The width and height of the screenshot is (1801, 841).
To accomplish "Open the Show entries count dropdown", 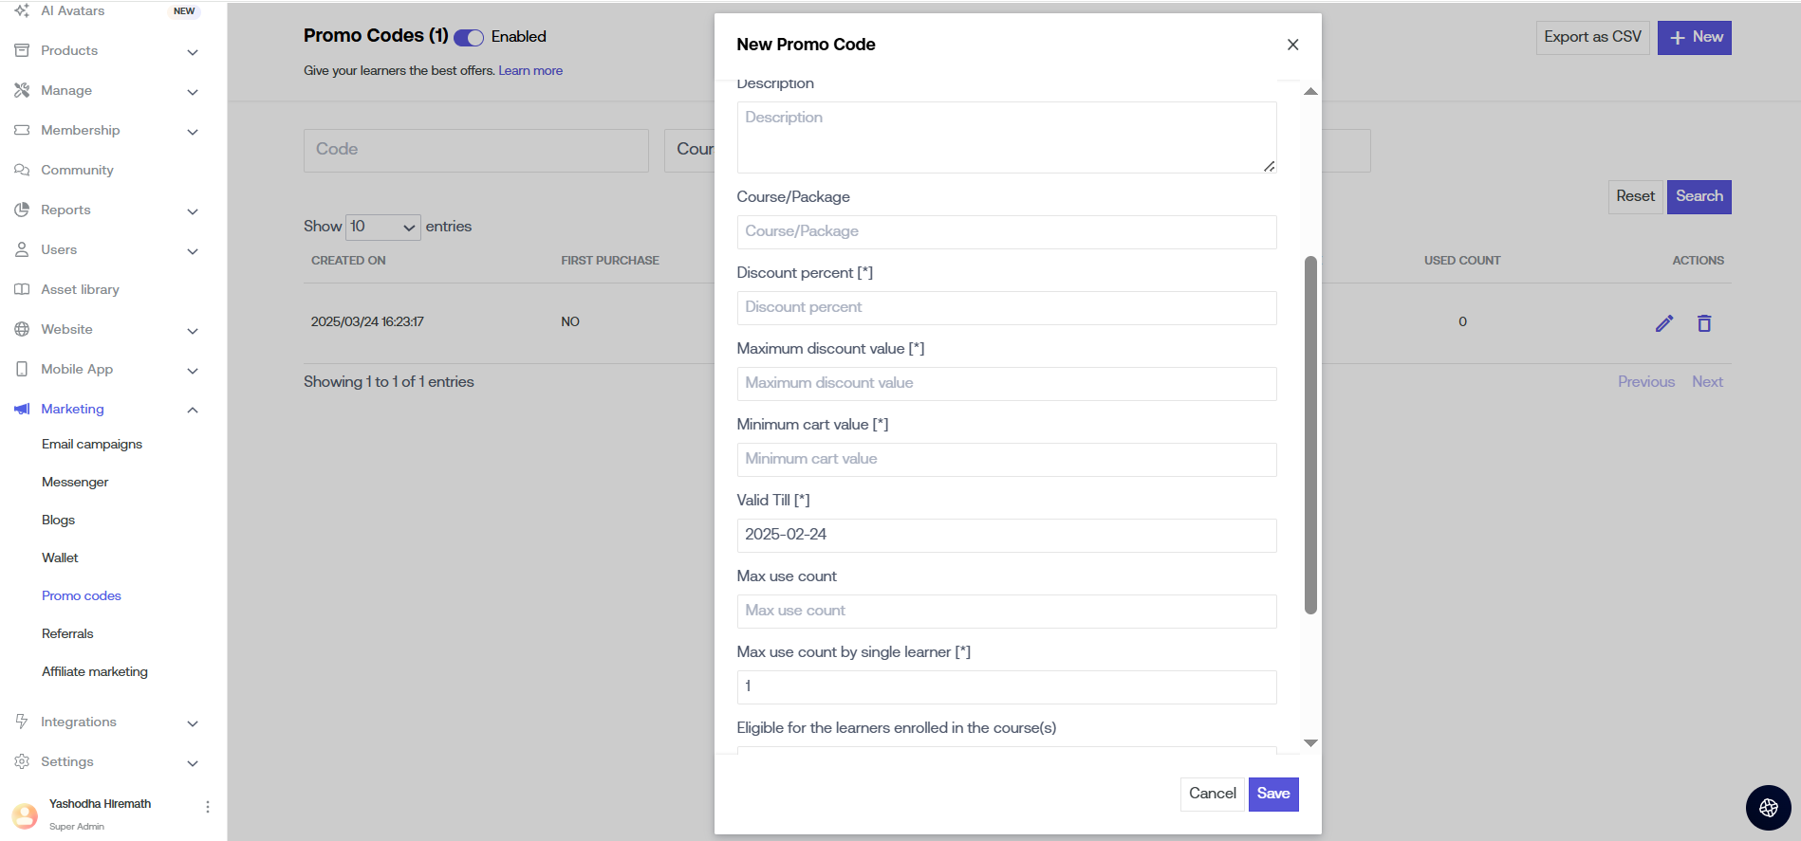I will pos(383,227).
